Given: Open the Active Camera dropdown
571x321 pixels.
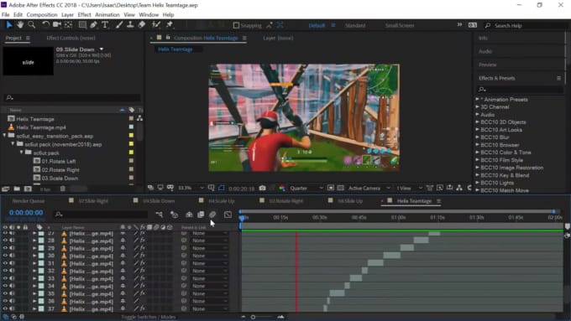Looking at the screenshot, I should click(369, 188).
